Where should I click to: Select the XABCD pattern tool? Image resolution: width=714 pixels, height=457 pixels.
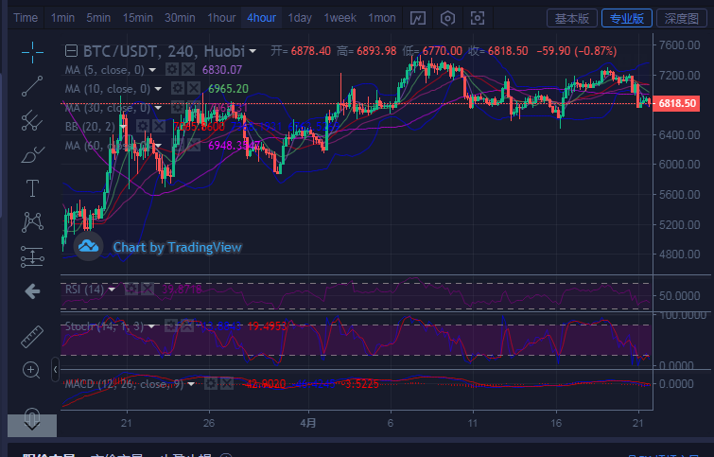(32, 222)
